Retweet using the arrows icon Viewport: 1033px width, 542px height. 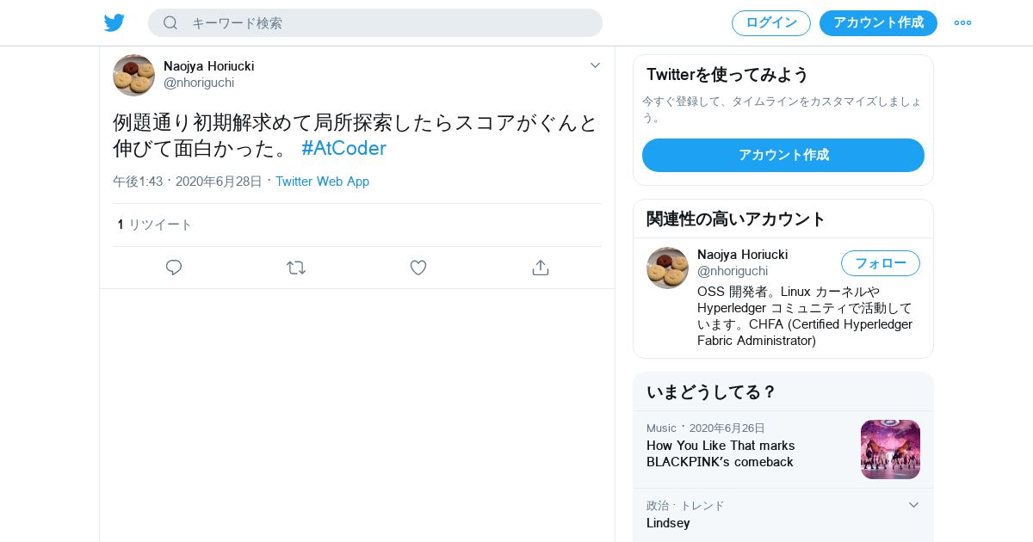tap(296, 268)
